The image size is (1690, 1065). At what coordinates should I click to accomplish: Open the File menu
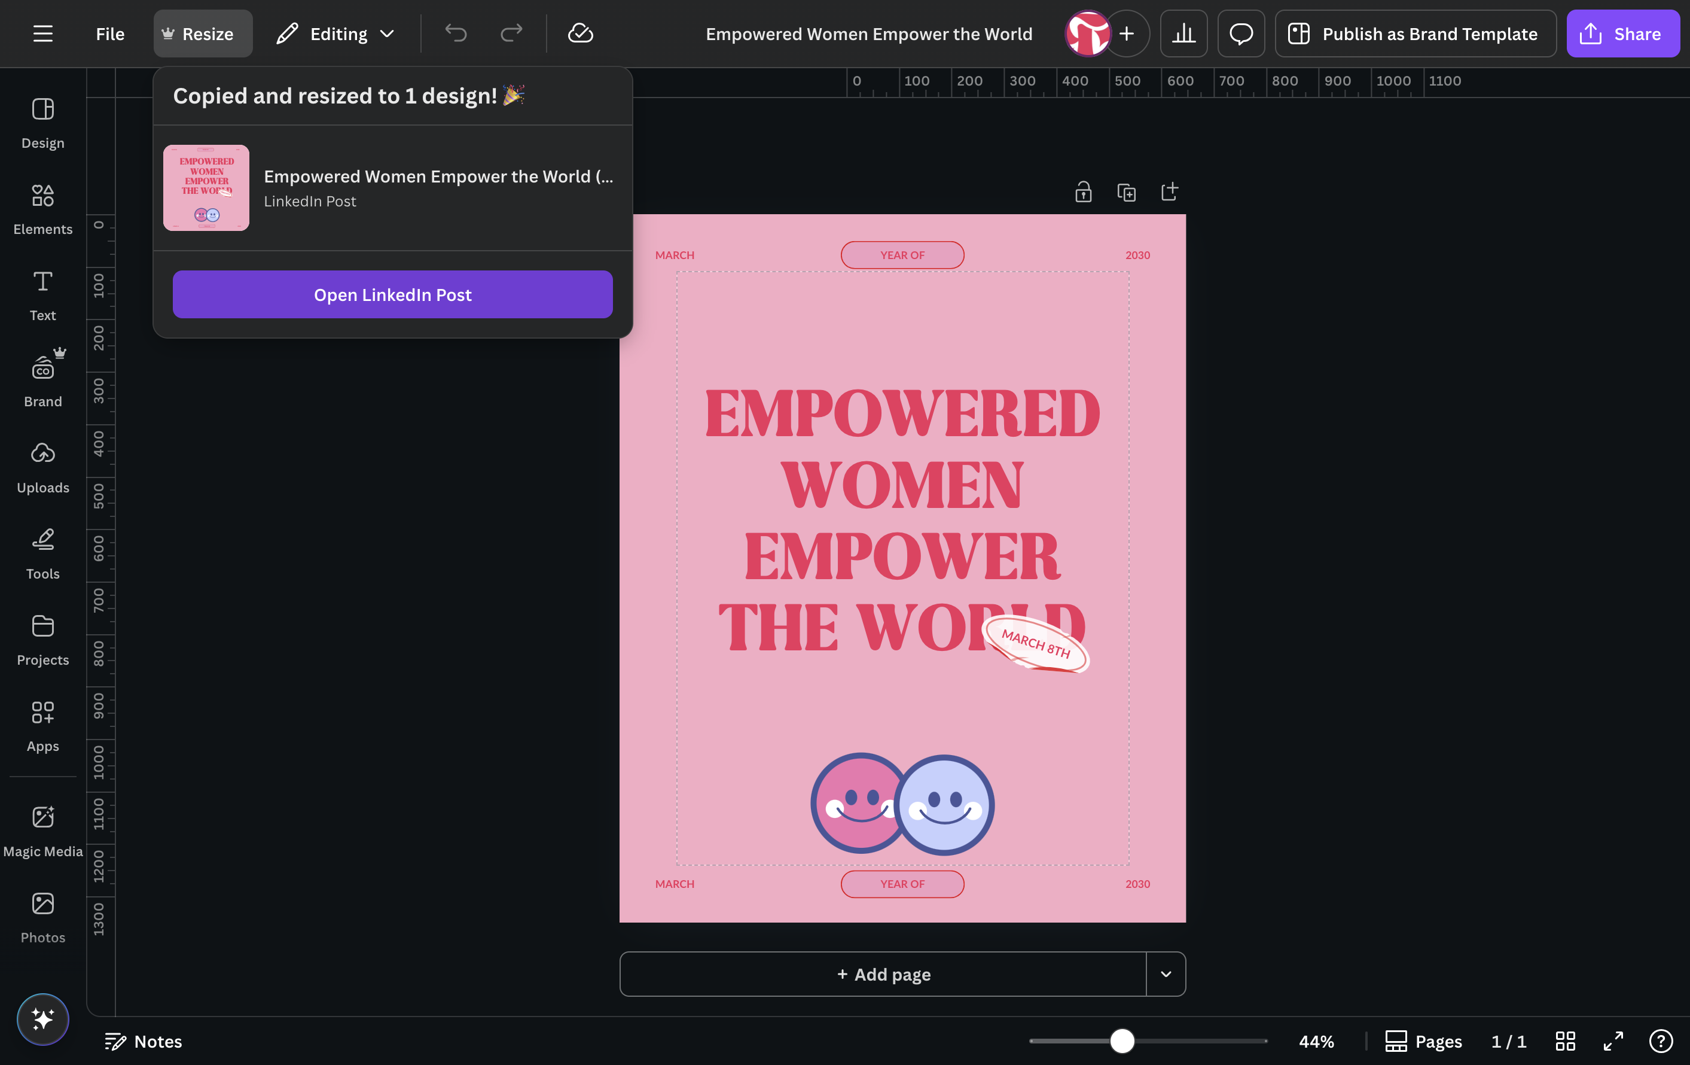pyautogui.click(x=110, y=34)
